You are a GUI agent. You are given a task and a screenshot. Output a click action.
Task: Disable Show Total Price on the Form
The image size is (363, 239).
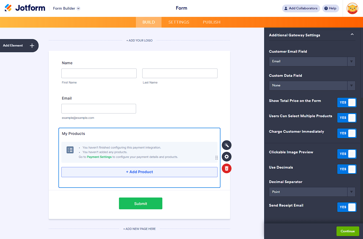click(347, 103)
